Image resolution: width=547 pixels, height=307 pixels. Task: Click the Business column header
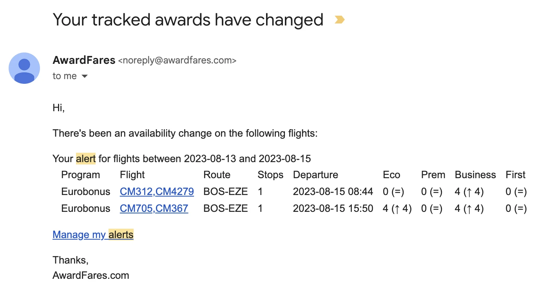point(475,175)
